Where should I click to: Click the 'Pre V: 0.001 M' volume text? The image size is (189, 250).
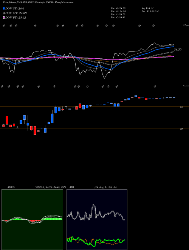point(150,11)
